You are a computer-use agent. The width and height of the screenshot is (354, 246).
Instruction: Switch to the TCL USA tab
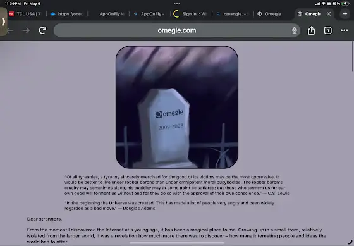point(25,14)
